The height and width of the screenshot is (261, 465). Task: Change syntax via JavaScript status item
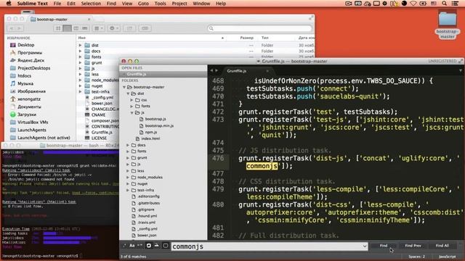[x=448, y=257]
